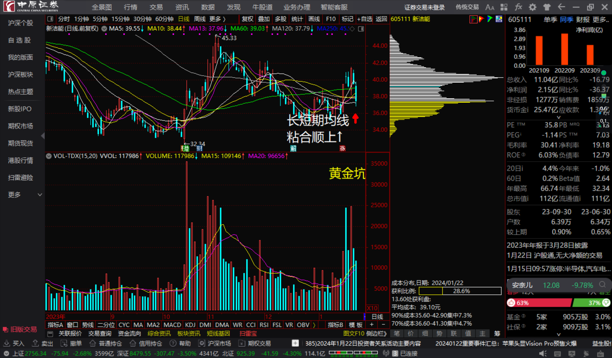Expand indicator list via arrow after OBV
This screenshot has height=358, width=612.
(x=314, y=324)
